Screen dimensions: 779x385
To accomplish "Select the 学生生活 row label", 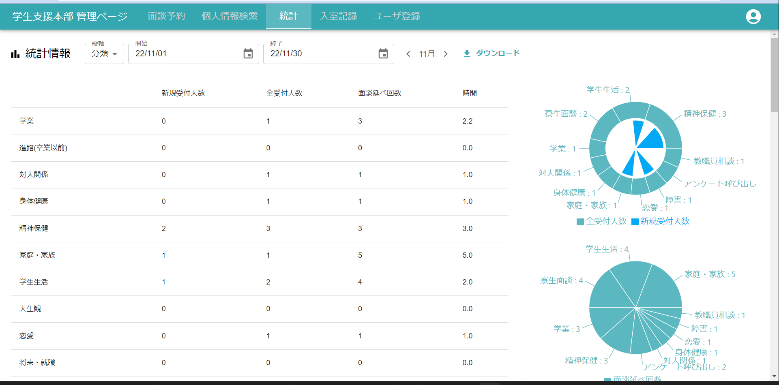I will click(x=34, y=282).
